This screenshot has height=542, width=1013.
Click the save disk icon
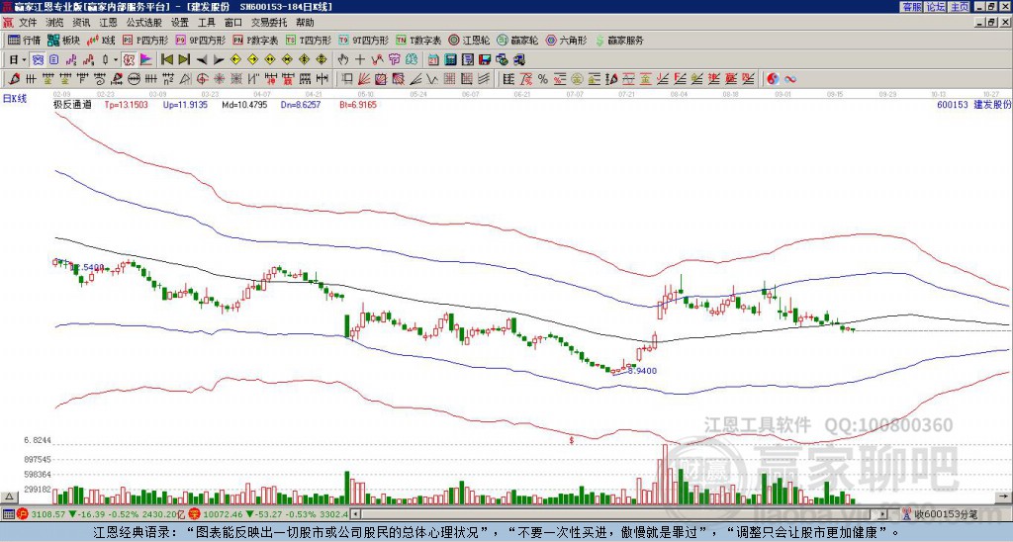click(x=485, y=60)
